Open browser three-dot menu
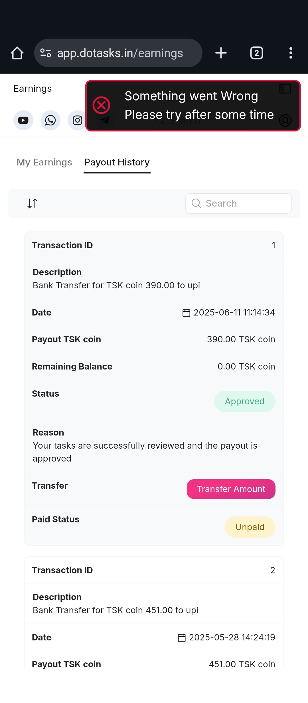Image resolution: width=308 pixels, height=703 pixels. [x=291, y=53]
